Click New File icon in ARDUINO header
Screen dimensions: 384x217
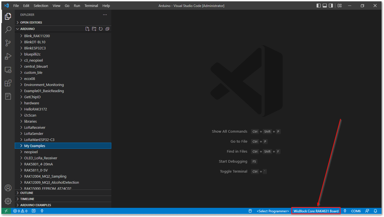[x=87, y=29]
